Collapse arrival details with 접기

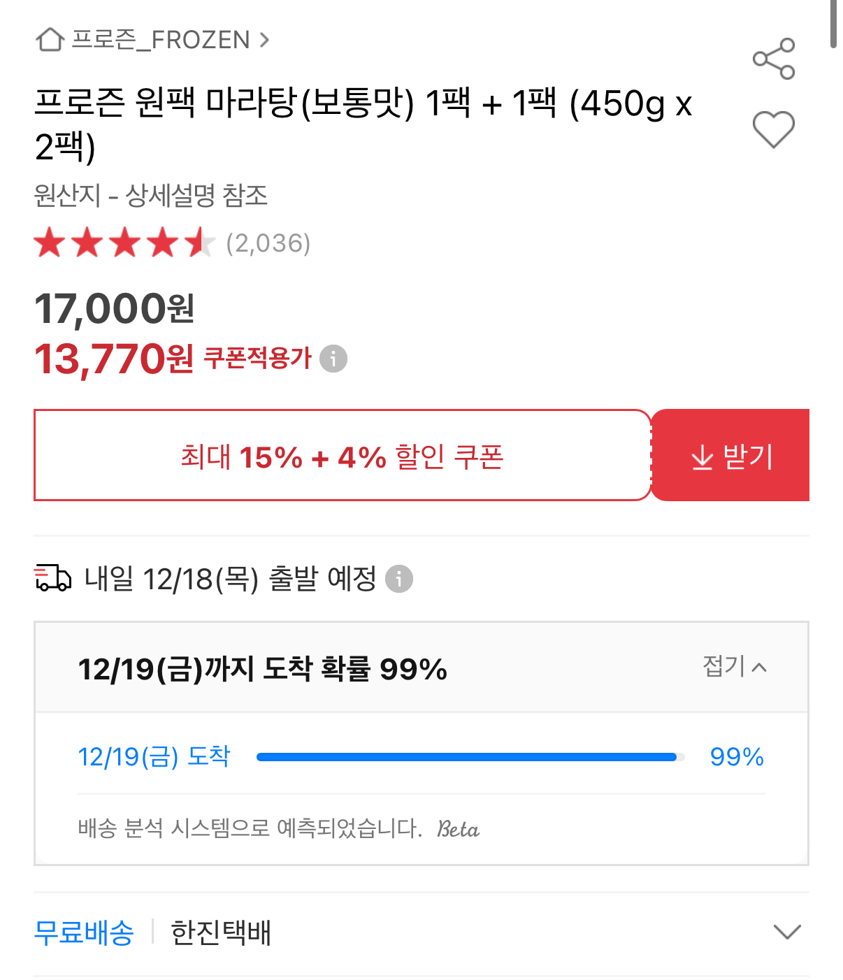tap(734, 667)
